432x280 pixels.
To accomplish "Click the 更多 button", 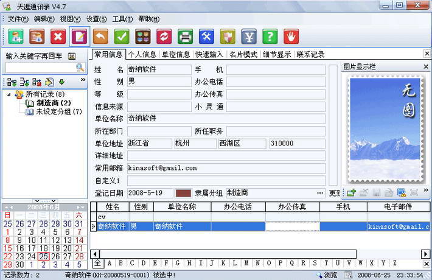I will [334, 193].
